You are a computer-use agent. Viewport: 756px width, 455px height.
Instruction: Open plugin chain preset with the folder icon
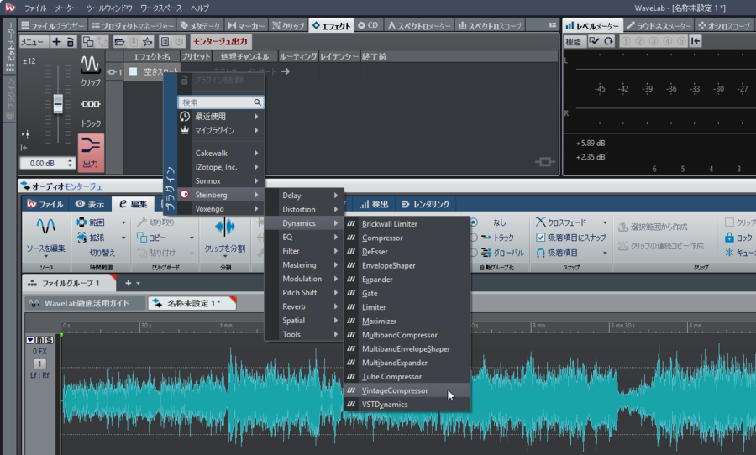pos(119,42)
